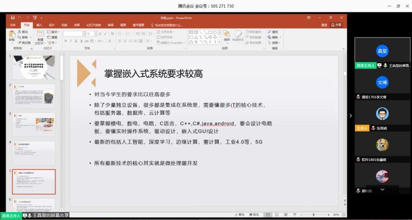Viewport: 412px width, 220px height.
Task: Toggle italic formatting button
Action: [x=71, y=41]
